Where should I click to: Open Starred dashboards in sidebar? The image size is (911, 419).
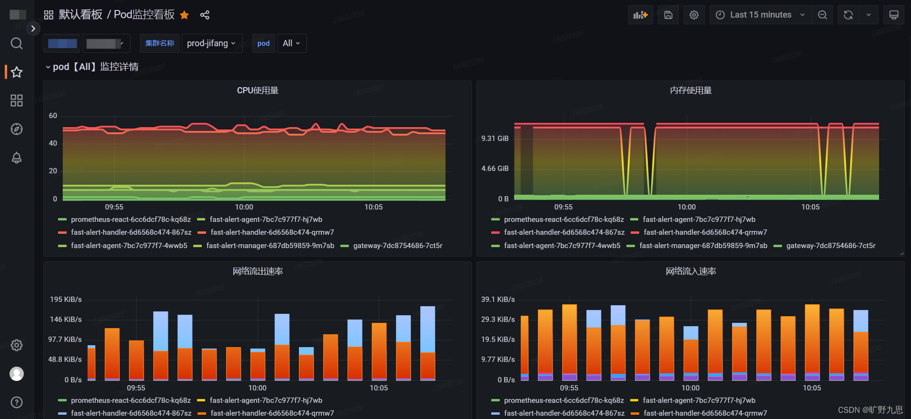coord(17,72)
